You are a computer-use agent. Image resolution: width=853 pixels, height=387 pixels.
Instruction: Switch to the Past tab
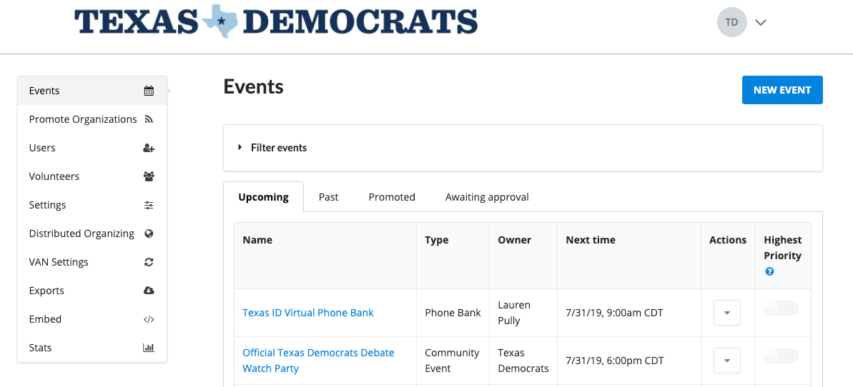pyautogui.click(x=329, y=197)
